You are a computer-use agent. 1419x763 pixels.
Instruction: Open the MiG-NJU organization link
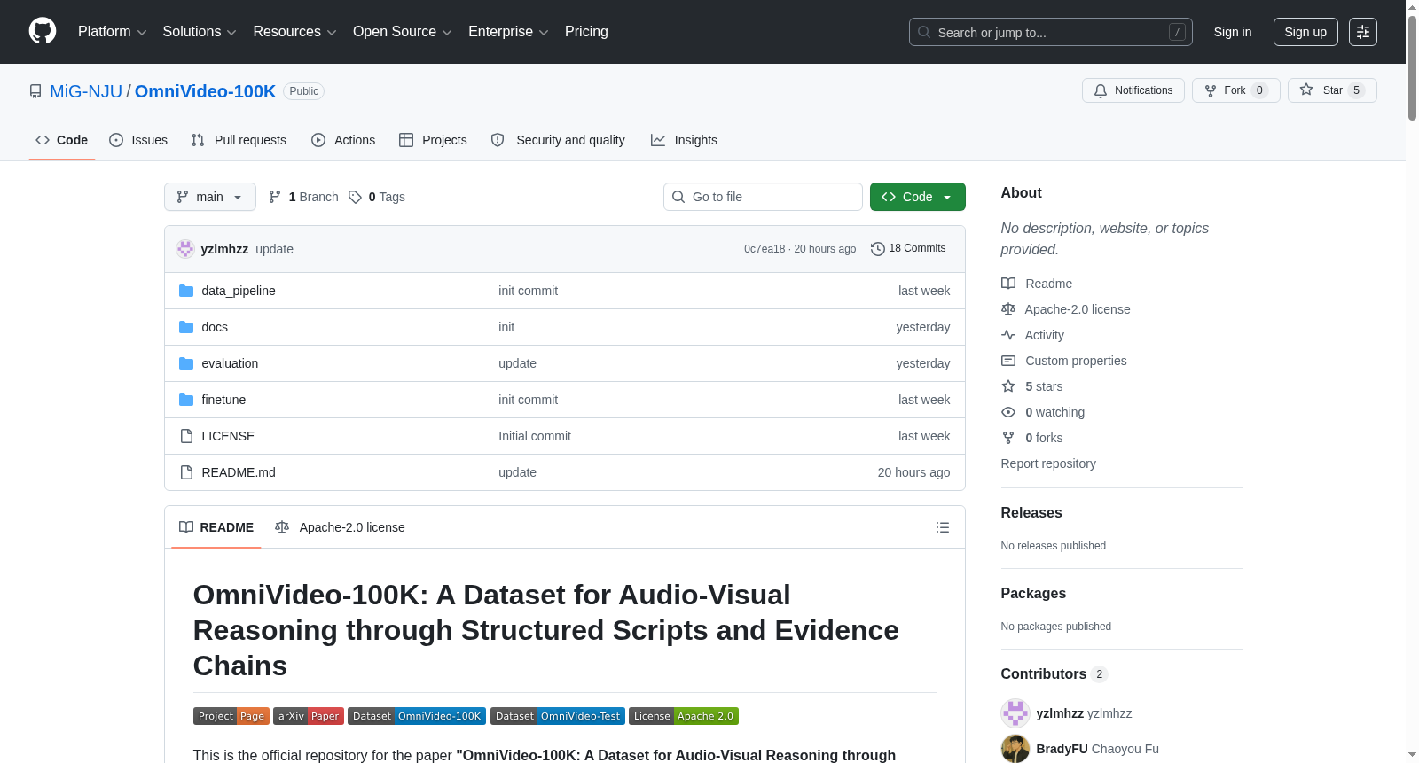pyautogui.click(x=86, y=91)
